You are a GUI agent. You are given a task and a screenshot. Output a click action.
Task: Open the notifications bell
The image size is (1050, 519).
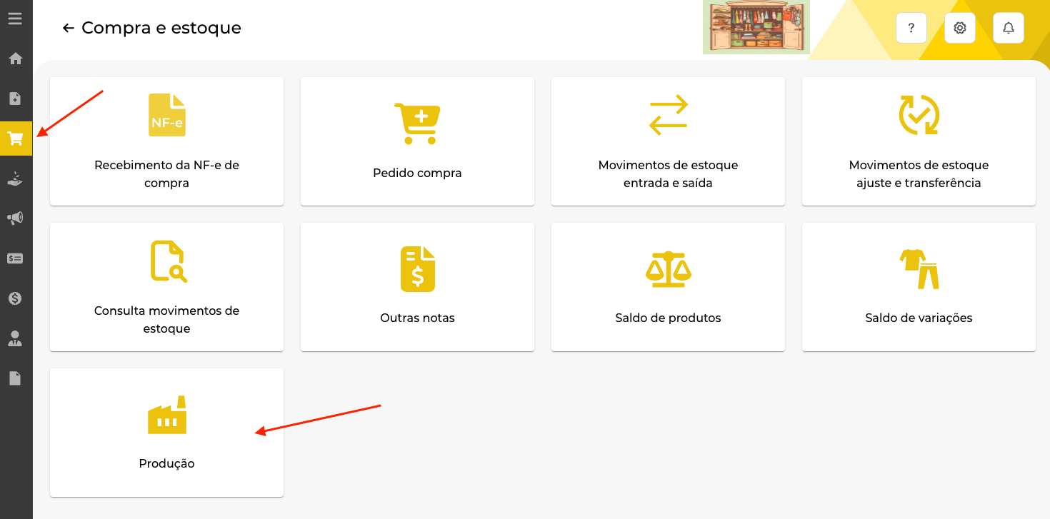(1009, 28)
